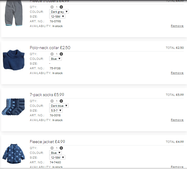This screenshot has width=187, height=169.
Task: Decrease quantity of Fleece trousers
Action: pyautogui.click(x=52, y=7)
